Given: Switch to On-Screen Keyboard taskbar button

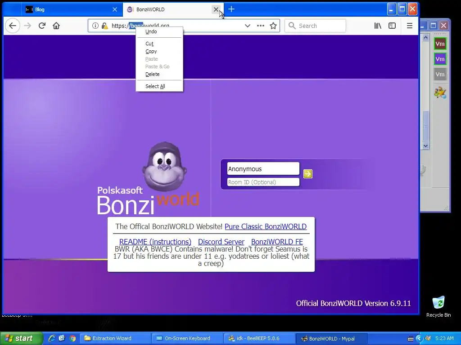Looking at the screenshot, I should pyautogui.click(x=188, y=339).
